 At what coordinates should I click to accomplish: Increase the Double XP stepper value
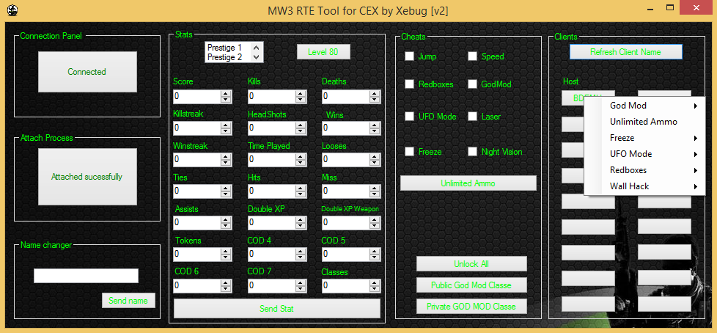301,219
